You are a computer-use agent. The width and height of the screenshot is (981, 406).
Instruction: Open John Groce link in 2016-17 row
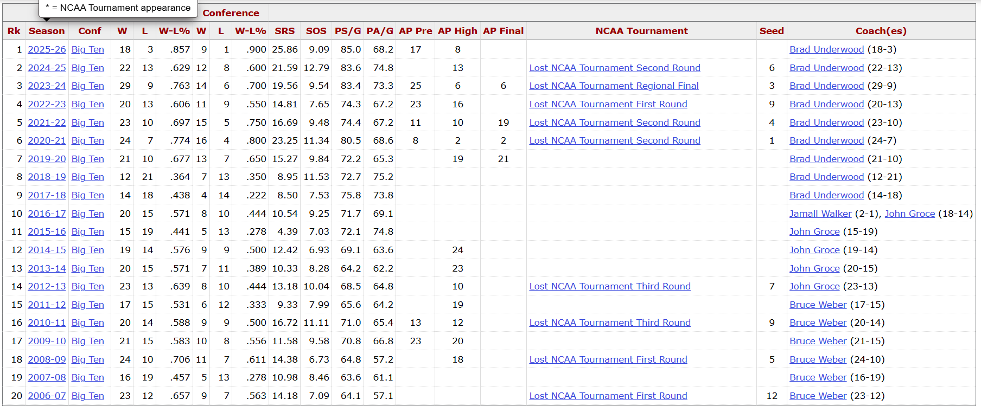[909, 214]
